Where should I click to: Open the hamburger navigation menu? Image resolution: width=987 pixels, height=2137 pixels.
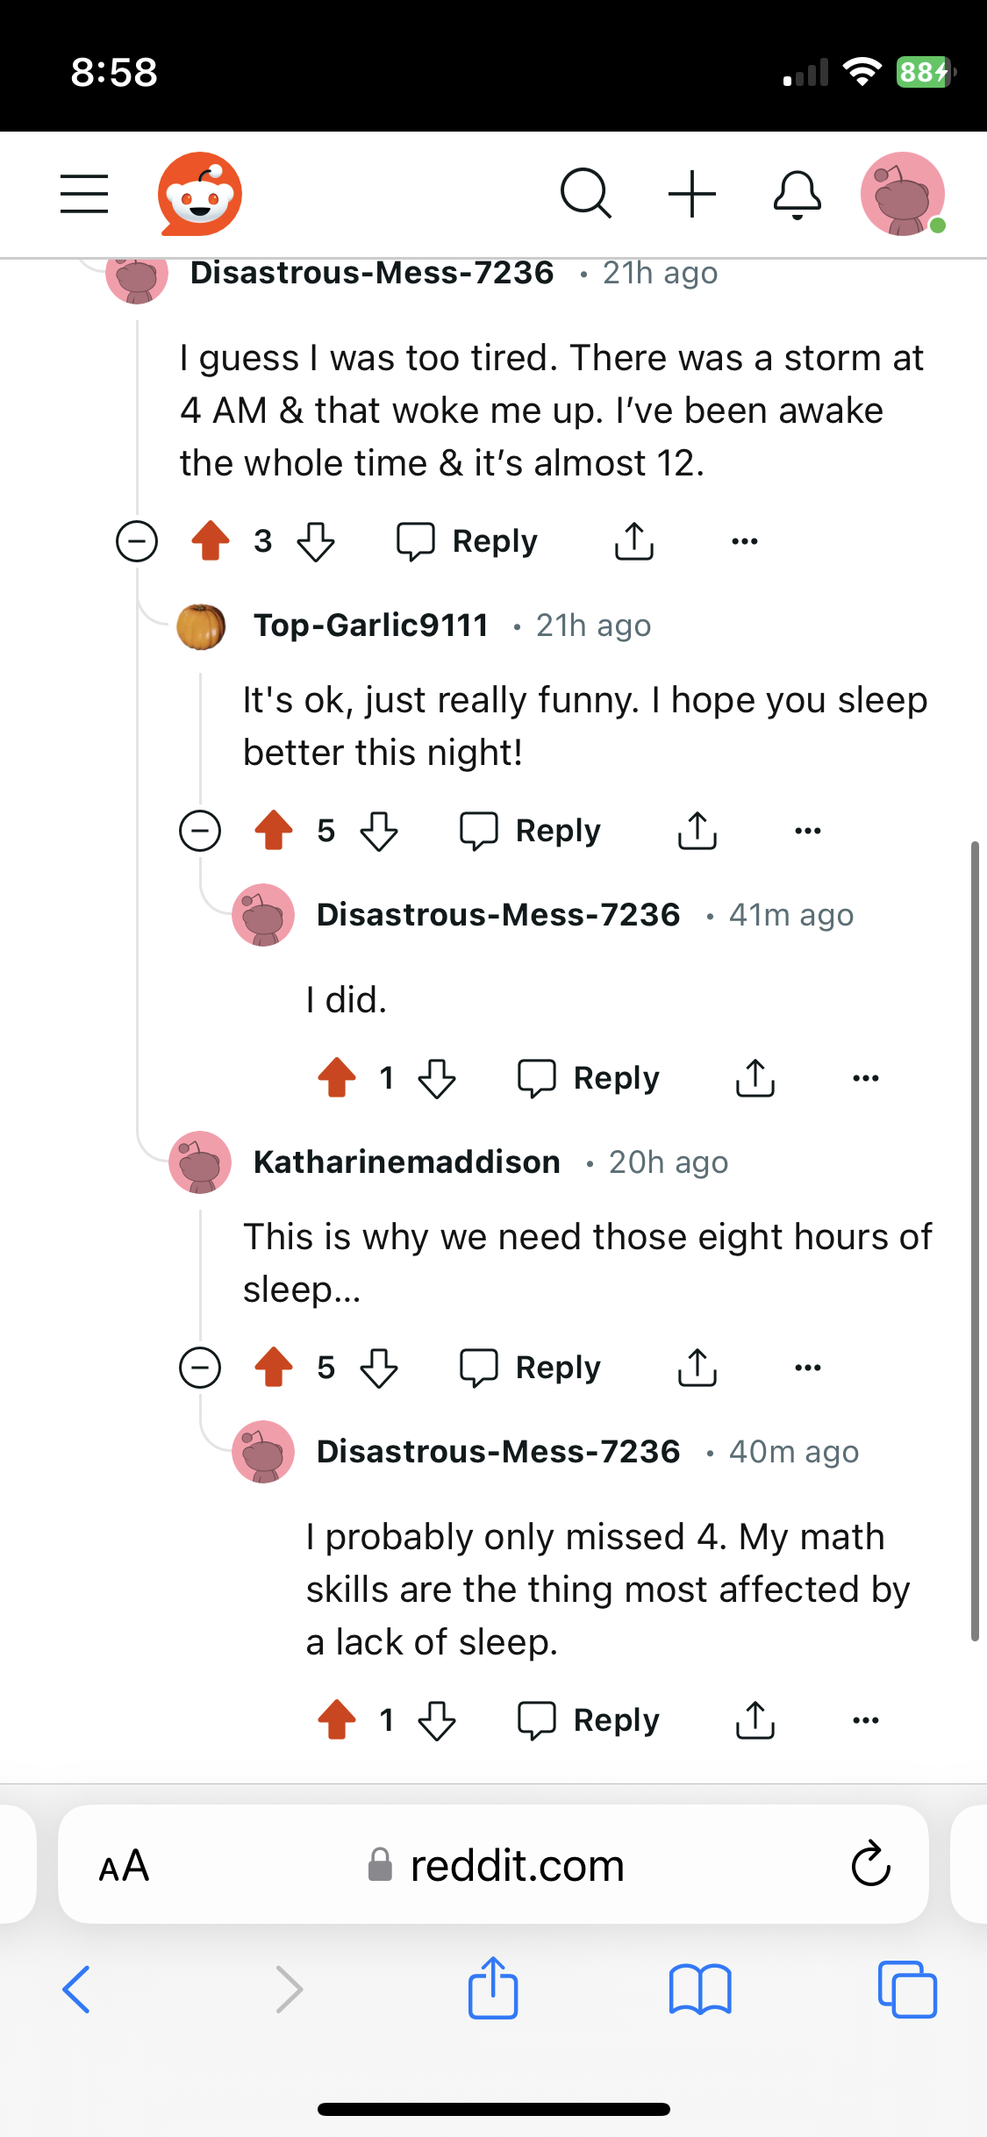(84, 193)
